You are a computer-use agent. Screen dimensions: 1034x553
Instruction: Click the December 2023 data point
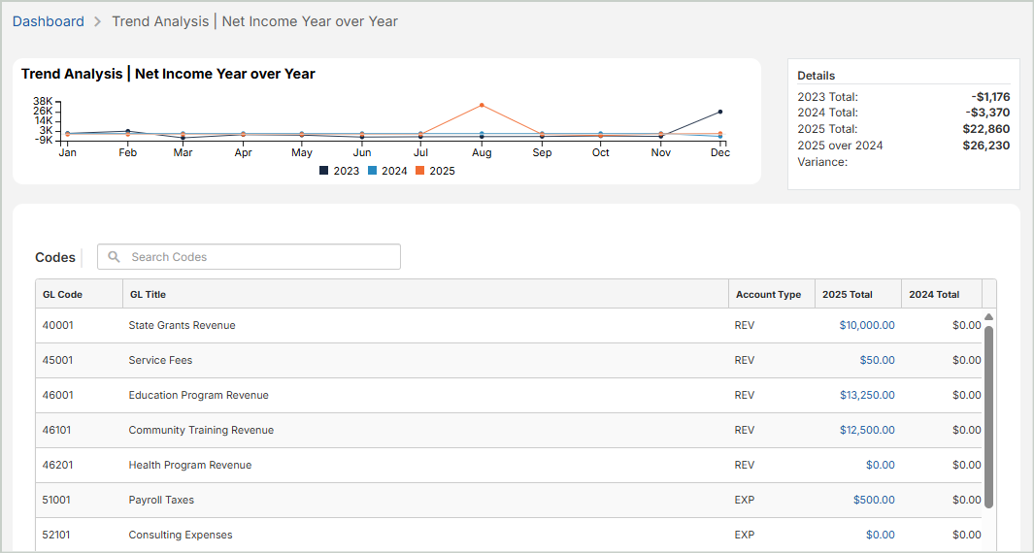[719, 112]
